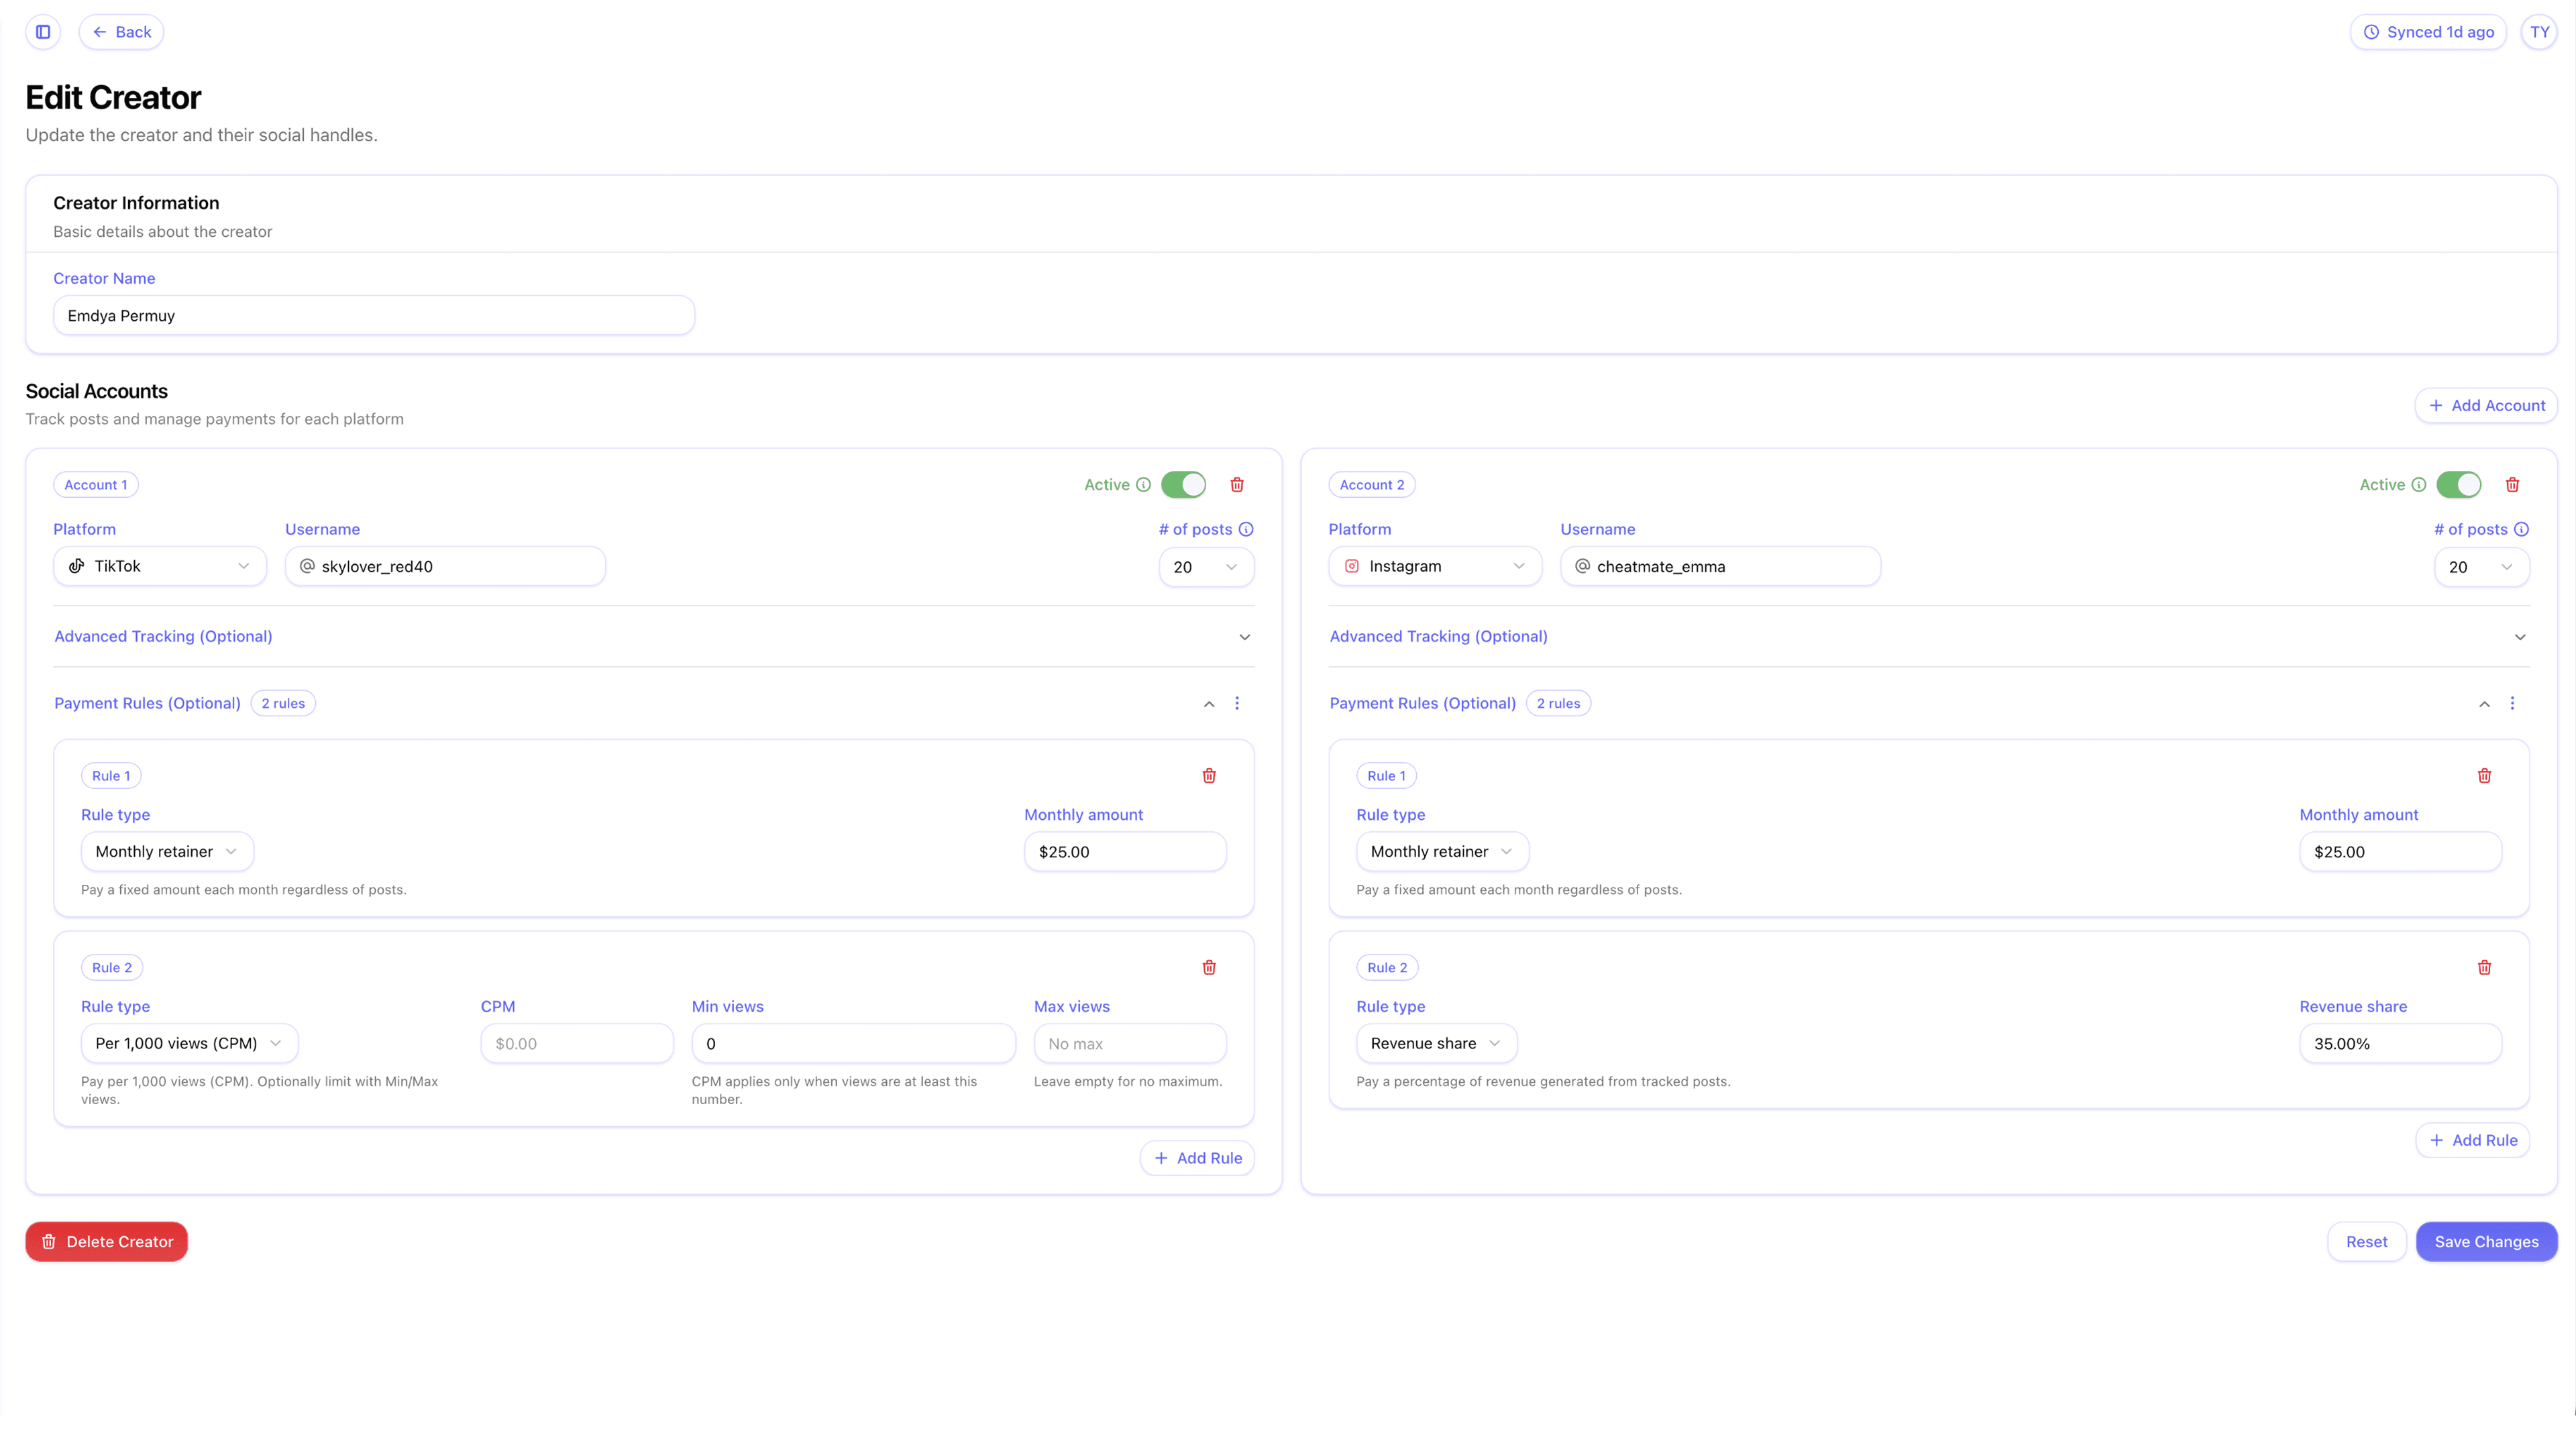
Task: Open the TY user avatar menu
Action: (2539, 32)
